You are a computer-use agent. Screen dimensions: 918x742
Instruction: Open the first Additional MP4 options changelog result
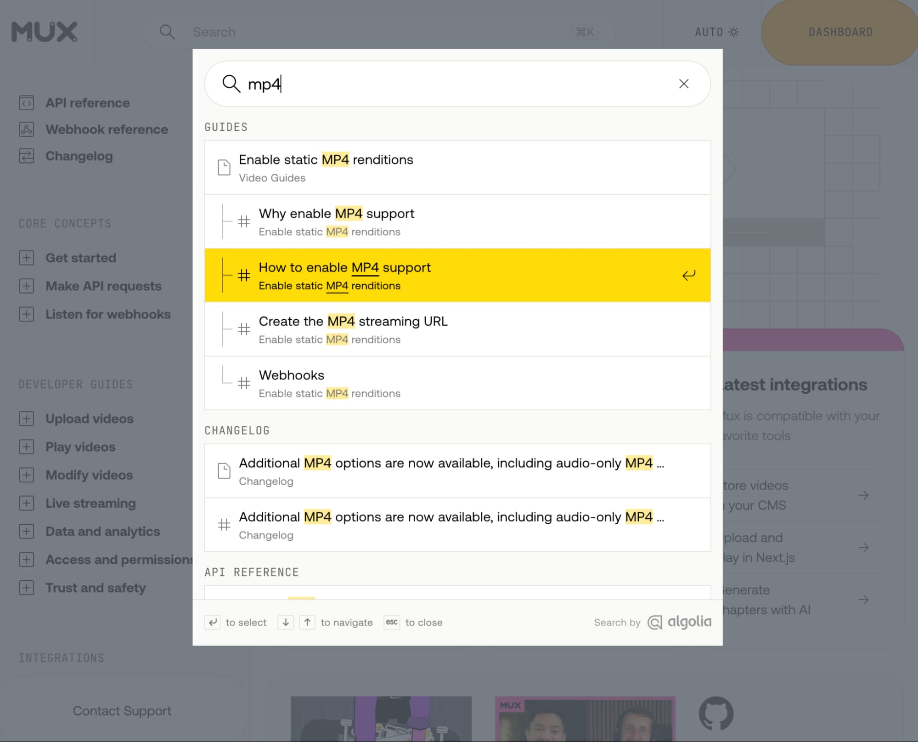[457, 471]
